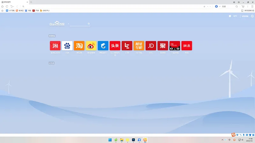
Task: Open game center bookmark
Action: tap(45, 10)
